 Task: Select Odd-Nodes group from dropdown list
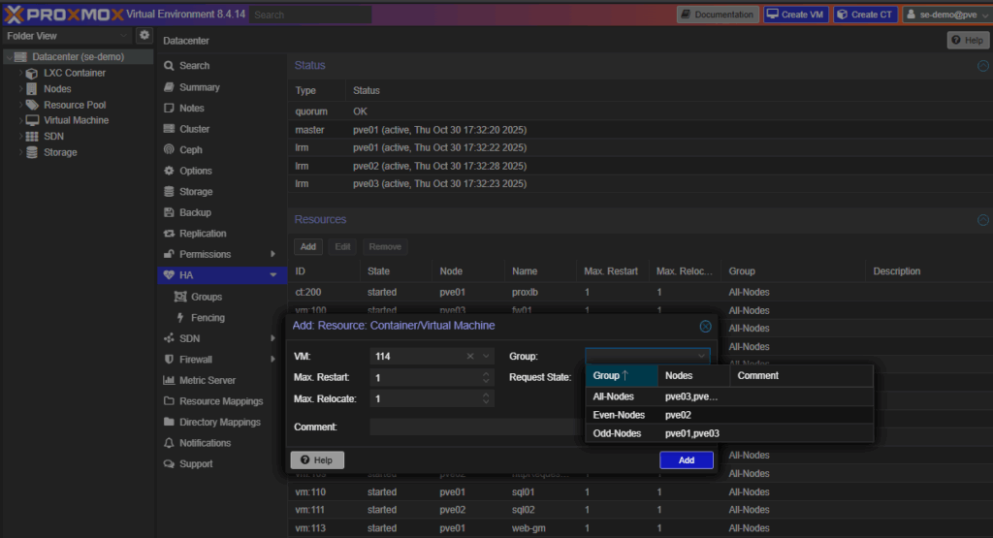[729, 433]
